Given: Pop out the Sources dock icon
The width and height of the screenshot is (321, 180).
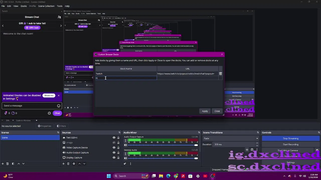Looking at the screenshot, I should (x=119, y=132).
